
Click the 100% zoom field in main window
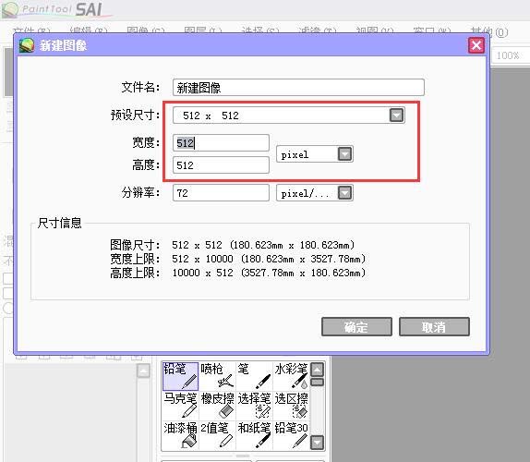click(x=510, y=55)
